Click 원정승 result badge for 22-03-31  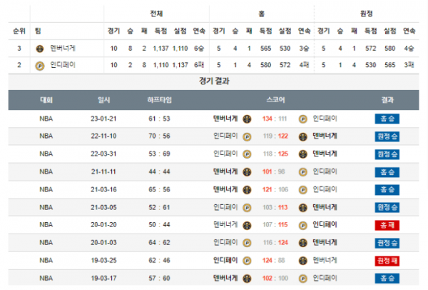[x=387, y=154]
